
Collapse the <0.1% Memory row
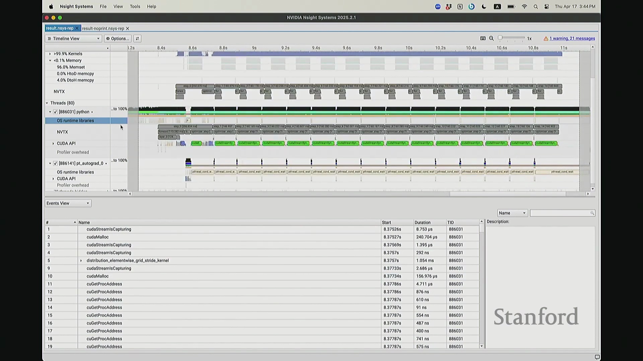coord(50,61)
